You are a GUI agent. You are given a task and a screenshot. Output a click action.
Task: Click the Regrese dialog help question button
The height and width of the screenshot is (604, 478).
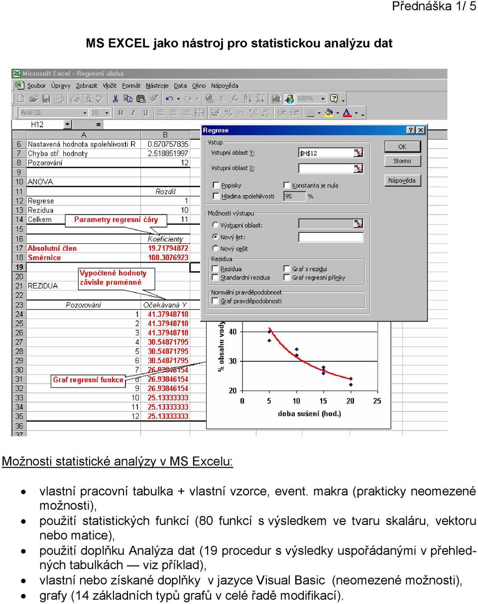(x=410, y=130)
